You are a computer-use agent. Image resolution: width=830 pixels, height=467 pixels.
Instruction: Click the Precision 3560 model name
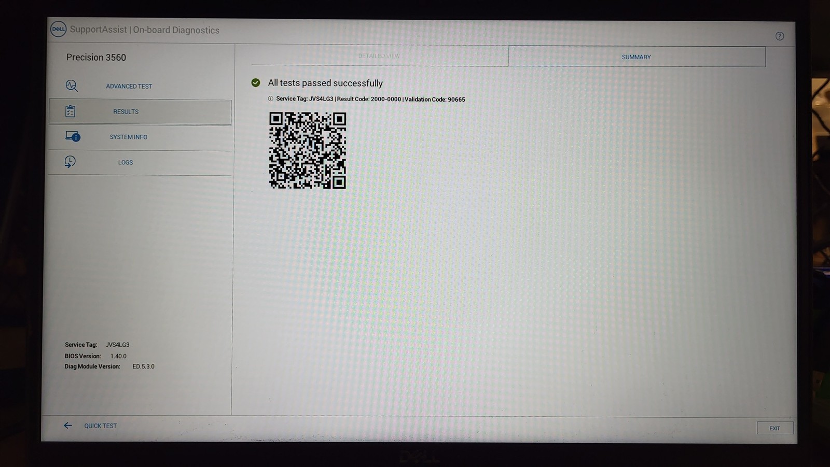(96, 58)
